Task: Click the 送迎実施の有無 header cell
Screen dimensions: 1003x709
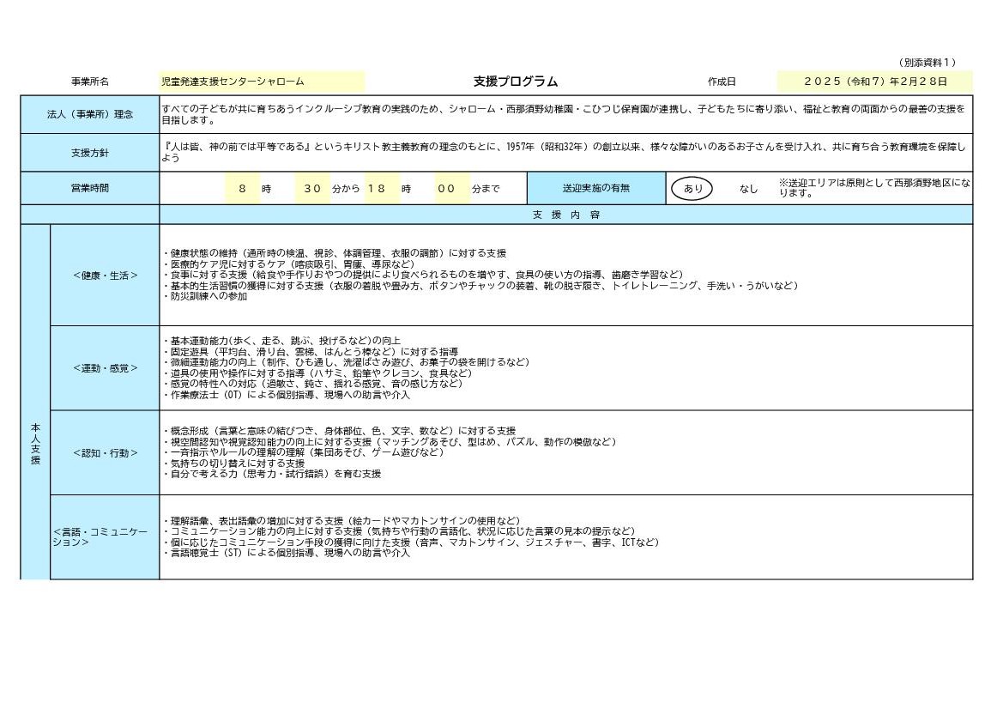Action: tap(596, 188)
